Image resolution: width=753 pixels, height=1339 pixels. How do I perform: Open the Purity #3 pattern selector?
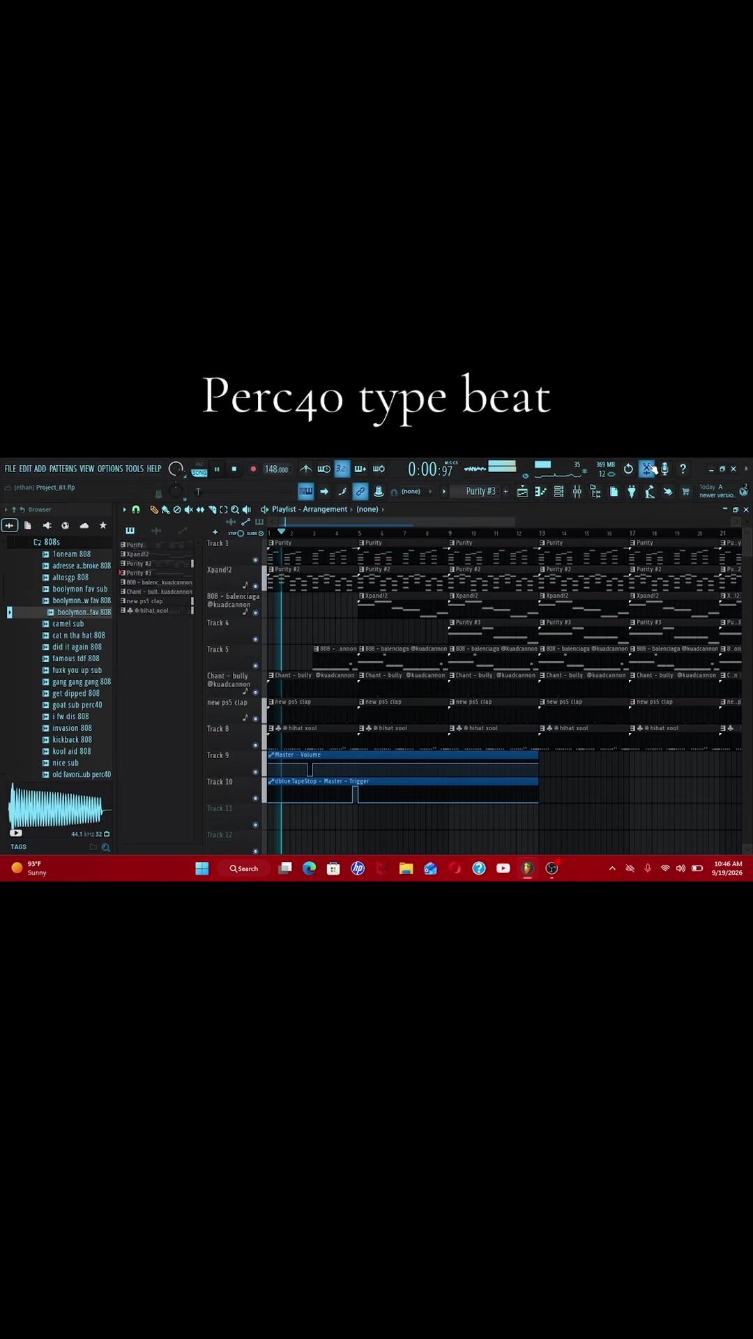[x=480, y=492]
